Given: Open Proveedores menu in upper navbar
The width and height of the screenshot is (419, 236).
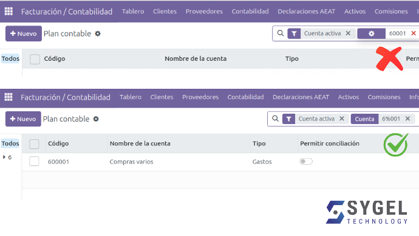Looking at the screenshot, I should tap(204, 11).
